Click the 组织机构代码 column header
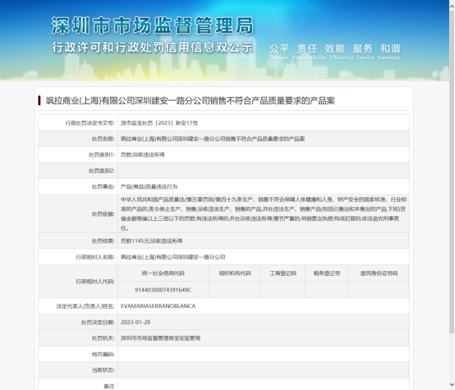 pos(235,273)
